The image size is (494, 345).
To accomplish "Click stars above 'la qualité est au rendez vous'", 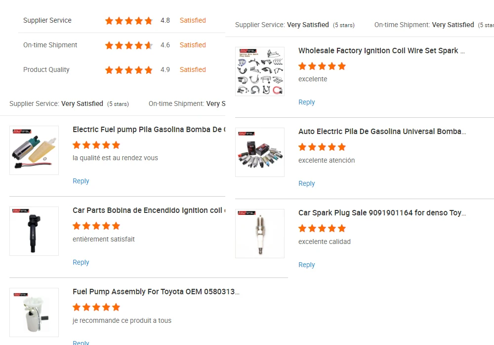I will (96, 145).
